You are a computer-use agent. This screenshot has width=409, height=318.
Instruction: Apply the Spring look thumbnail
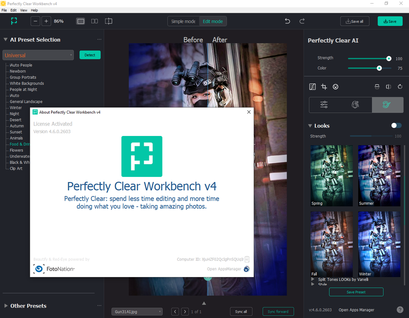point(332,176)
